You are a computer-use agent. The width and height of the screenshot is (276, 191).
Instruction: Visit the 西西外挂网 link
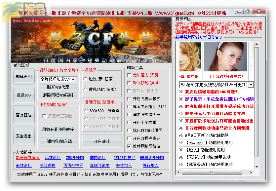point(73,166)
